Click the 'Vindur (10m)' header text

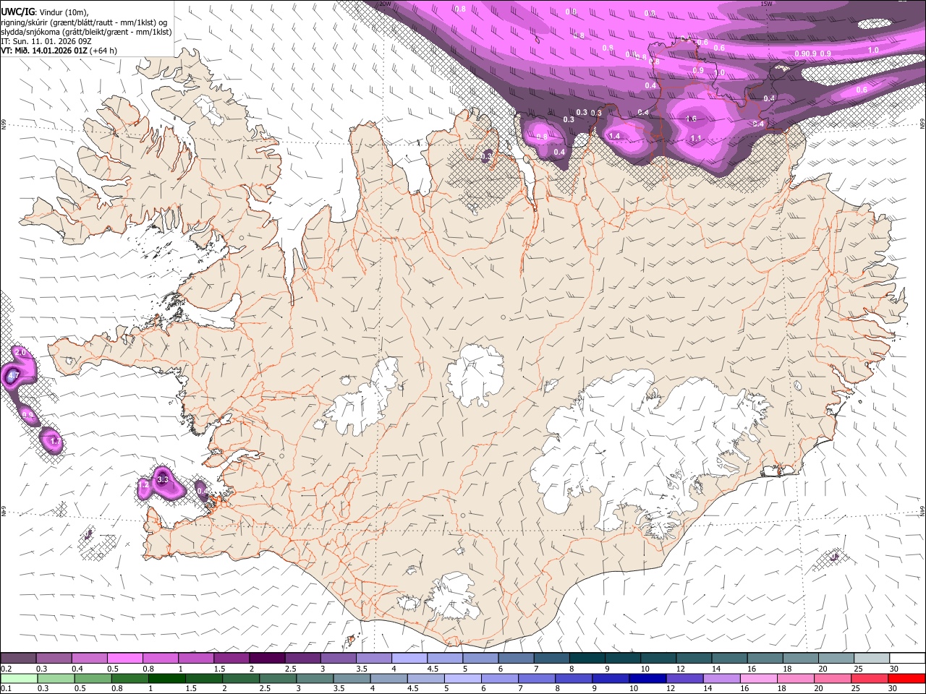click(x=64, y=12)
